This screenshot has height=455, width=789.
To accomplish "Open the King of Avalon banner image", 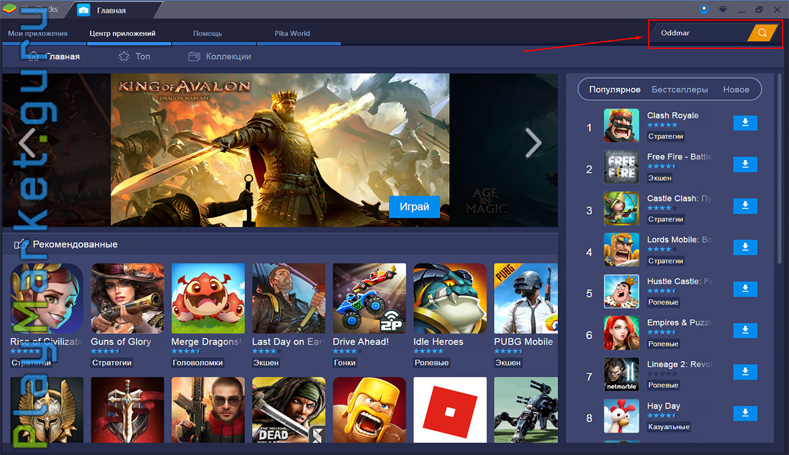I will tap(280, 150).
